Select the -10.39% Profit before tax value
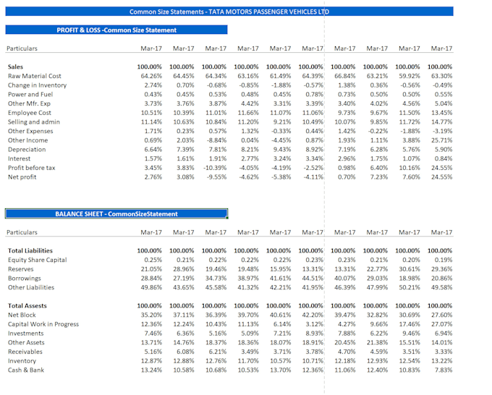The height and width of the screenshot is (395, 492). pos(215,168)
